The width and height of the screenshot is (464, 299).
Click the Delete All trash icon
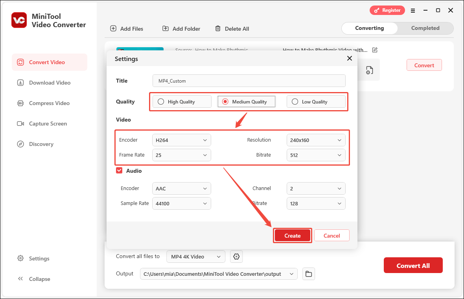click(x=218, y=28)
